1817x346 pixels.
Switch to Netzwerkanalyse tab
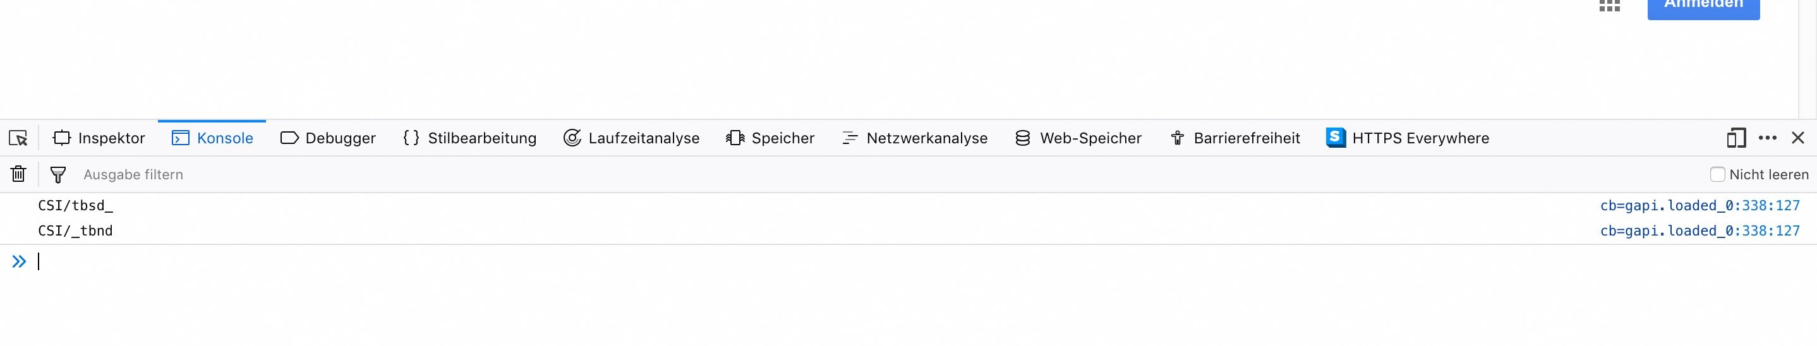tap(915, 138)
